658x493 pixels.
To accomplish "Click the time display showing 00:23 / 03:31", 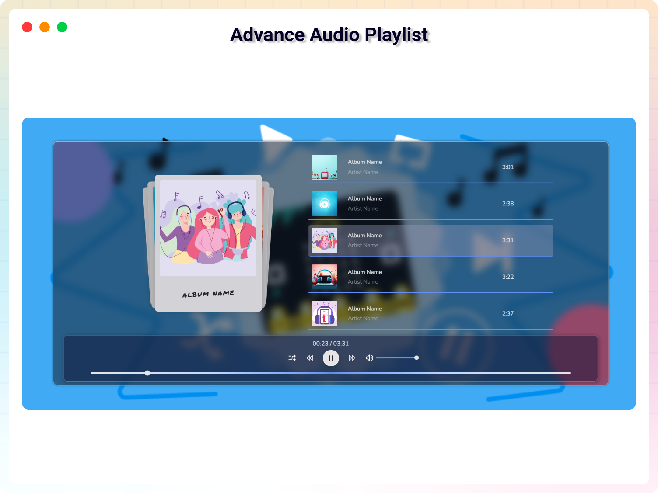I will [x=330, y=344].
